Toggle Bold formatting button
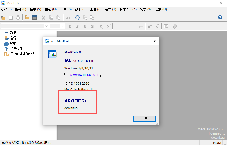Viewport: 227px width, 145px height. tap(70, 26)
